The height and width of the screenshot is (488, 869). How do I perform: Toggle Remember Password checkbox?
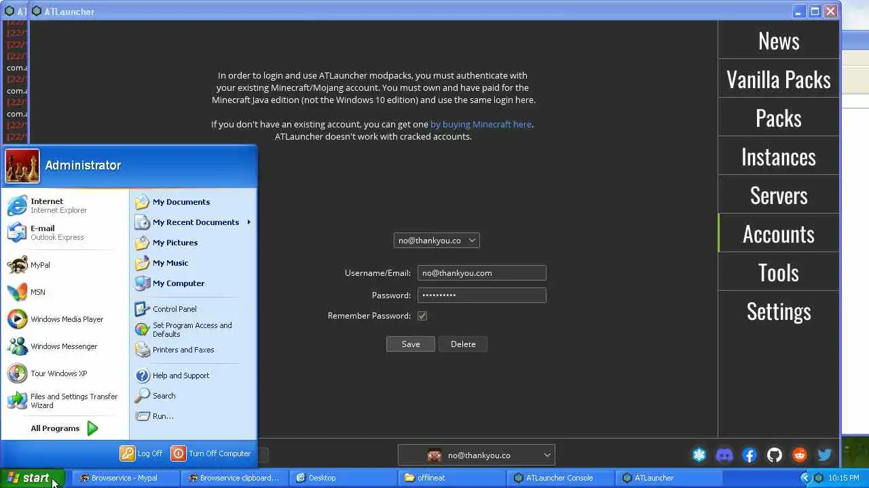[x=422, y=316]
